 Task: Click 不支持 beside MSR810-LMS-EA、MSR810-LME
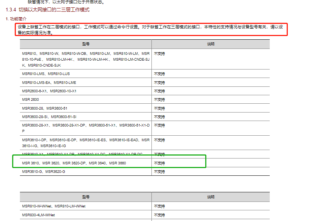pyautogui.click(x=160, y=83)
